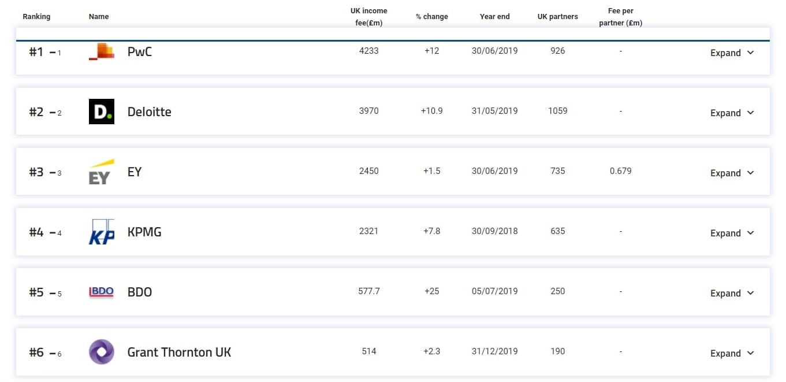Click the #6 ranking for Grant Thornton
This screenshot has height=382, width=786.
(36, 352)
